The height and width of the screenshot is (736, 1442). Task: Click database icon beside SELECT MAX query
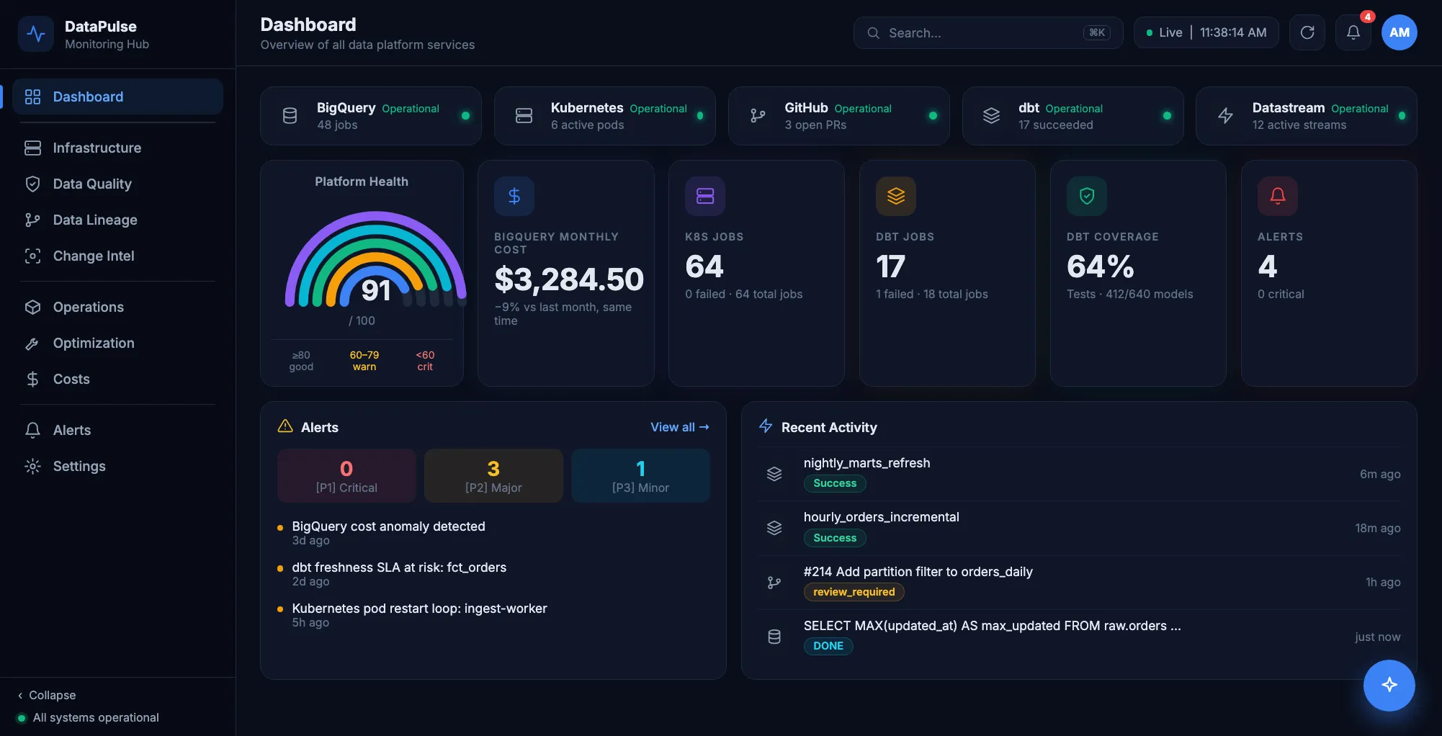(774, 637)
